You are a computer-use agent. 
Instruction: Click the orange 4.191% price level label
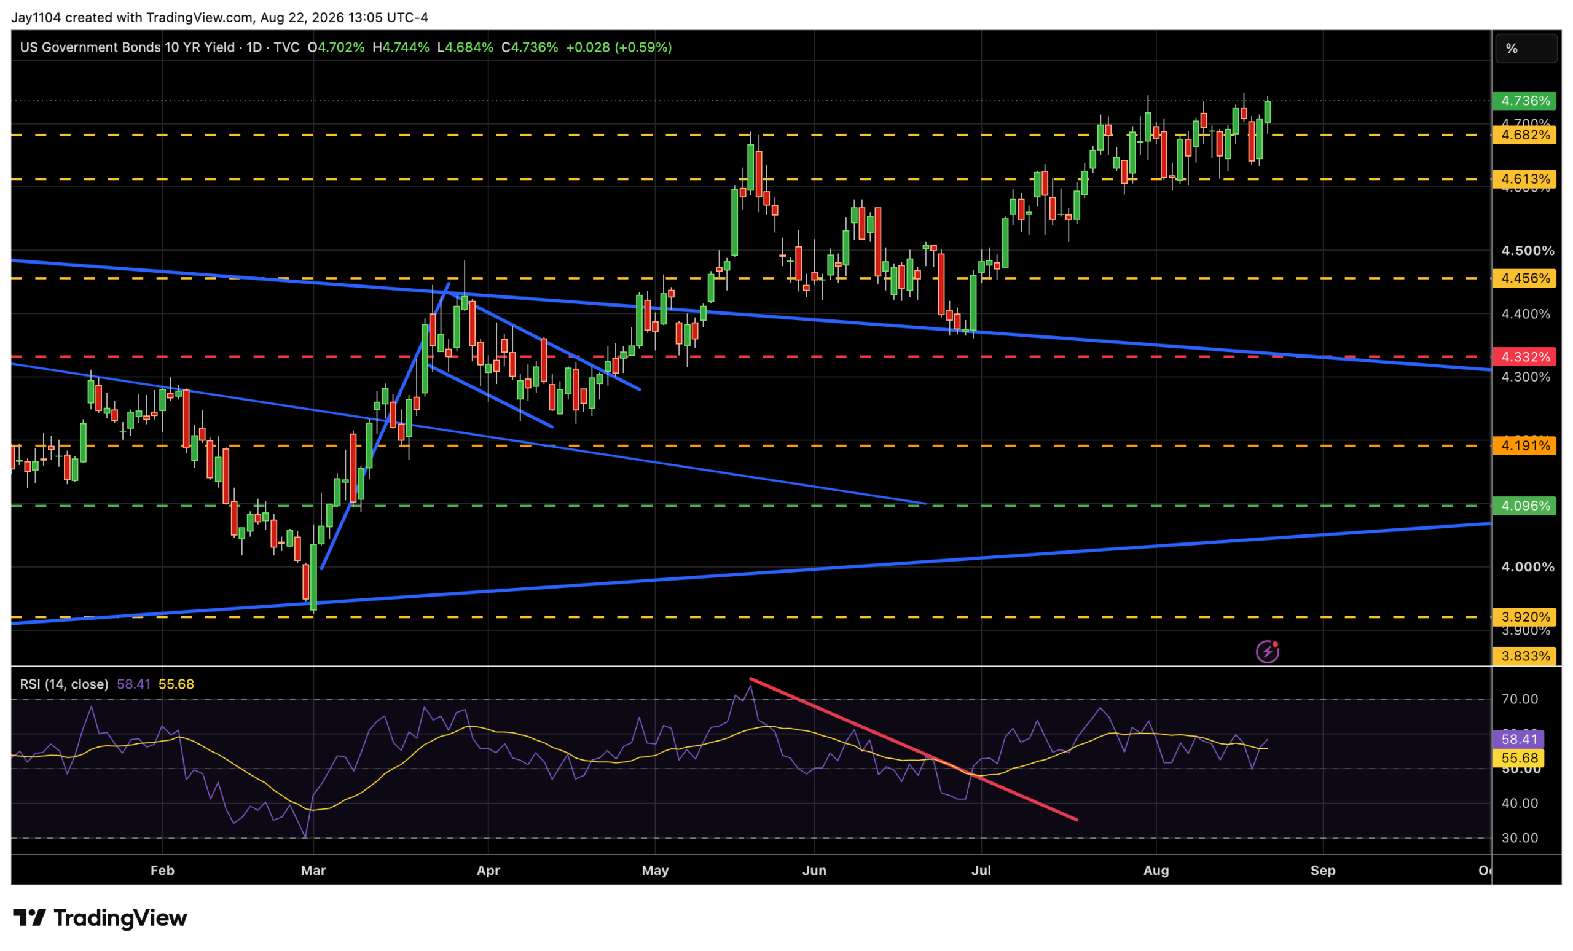pyautogui.click(x=1524, y=445)
